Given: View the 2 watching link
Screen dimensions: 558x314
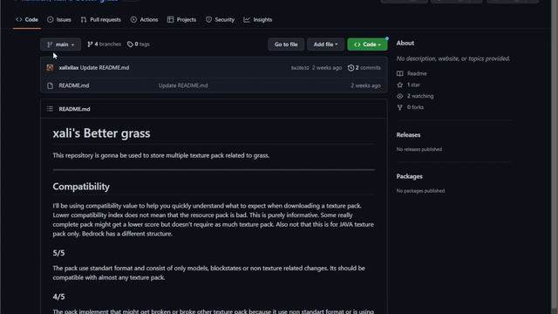Looking at the screenshot, I should click(x=420, y=96).
